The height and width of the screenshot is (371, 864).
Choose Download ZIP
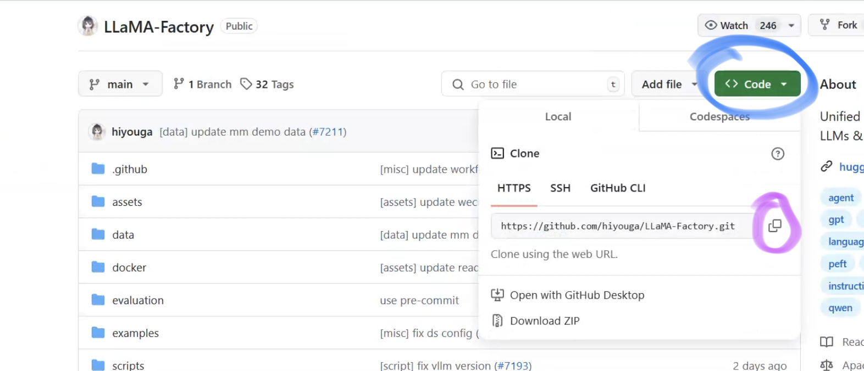[545, 321]
